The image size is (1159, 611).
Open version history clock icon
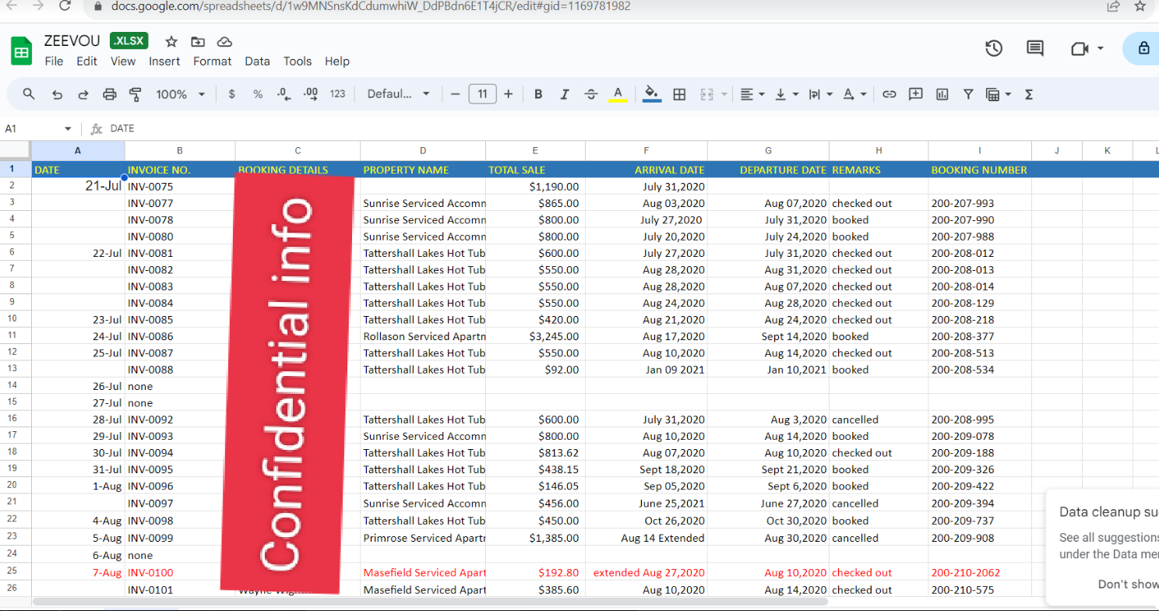[x=994, y=48]
